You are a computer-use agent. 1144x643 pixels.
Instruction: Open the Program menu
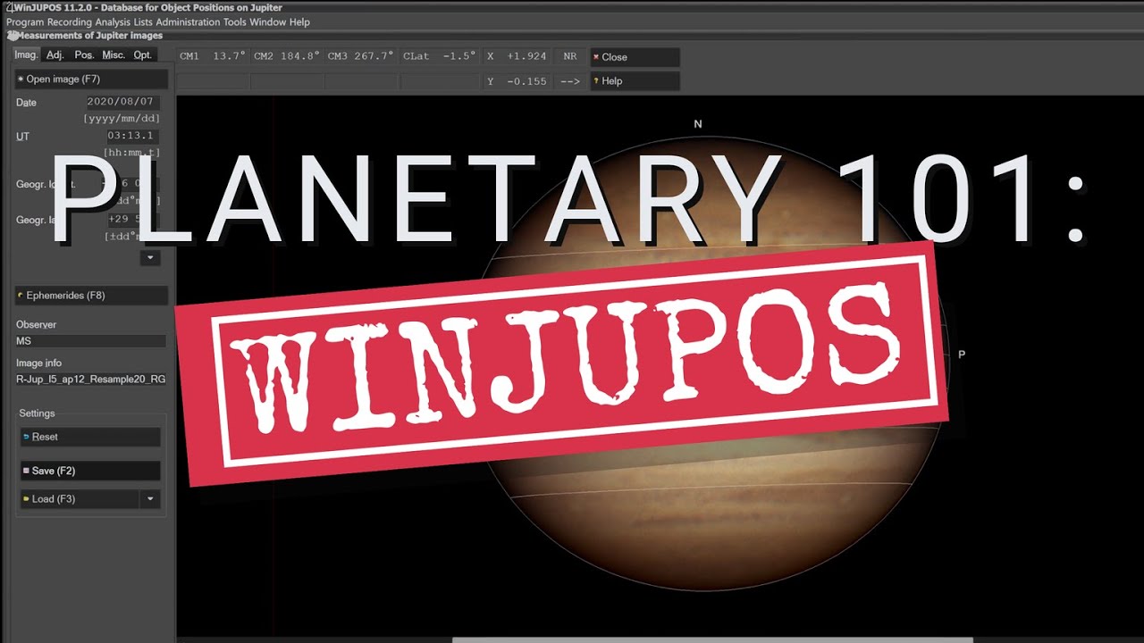click(25, 22)
